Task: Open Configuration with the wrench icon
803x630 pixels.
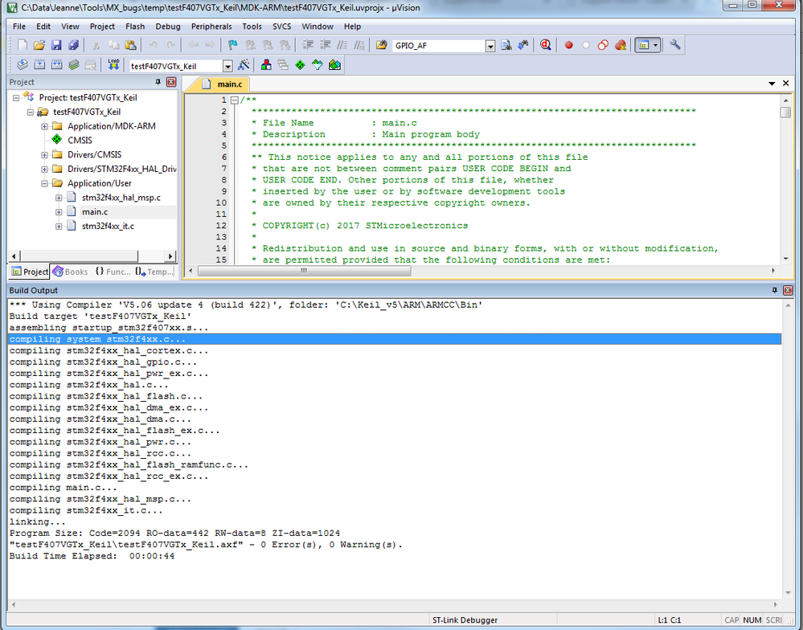Action: point(675,45)
